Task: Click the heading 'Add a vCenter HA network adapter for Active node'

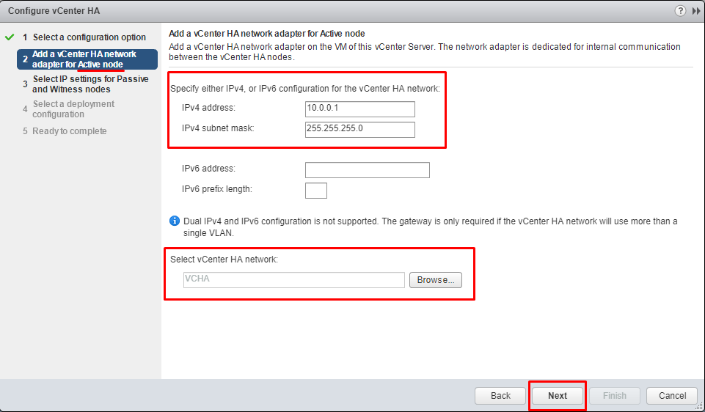Action: coord(266,34)
